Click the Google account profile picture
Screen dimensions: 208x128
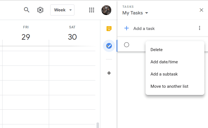pos(106,10)
